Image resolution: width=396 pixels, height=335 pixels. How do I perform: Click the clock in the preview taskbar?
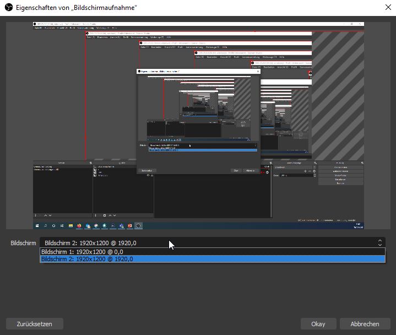tap(357, 225)
